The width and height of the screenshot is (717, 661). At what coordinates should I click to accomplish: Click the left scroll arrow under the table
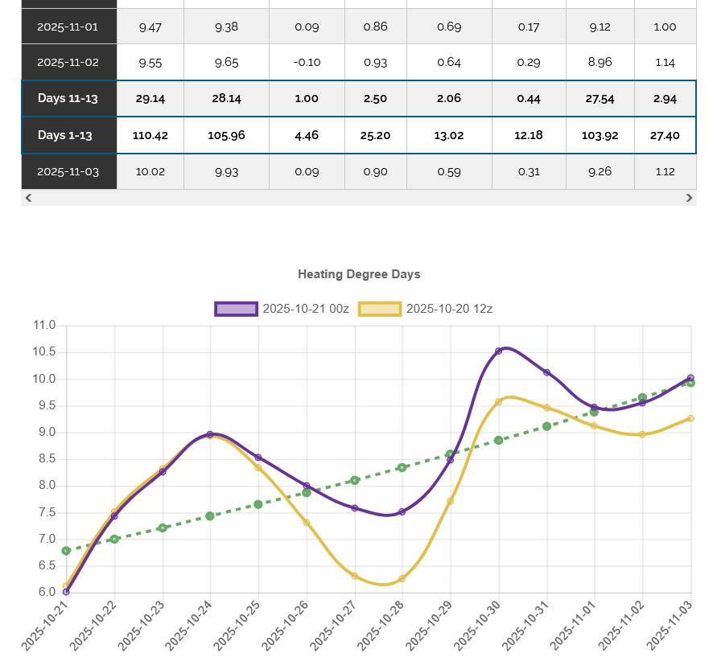tap(29, 198)
